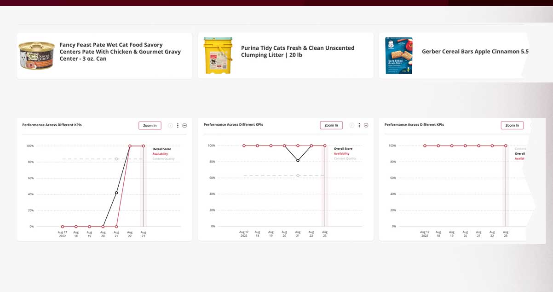Click the Fancy Feast can thumbnail
The width and height of the screenshot is (553, 292).
coord(37,55)
